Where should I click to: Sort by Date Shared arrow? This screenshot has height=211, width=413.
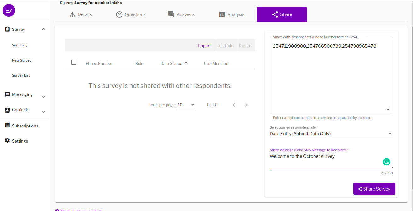tap(186, 63)
